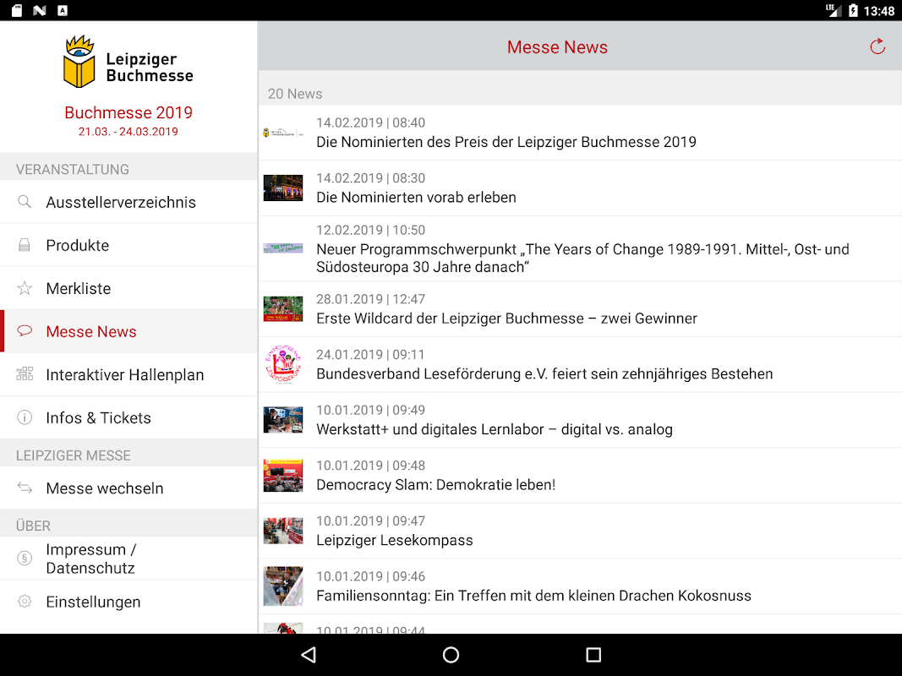Tap the Android home navigation button
This screenshot has width=902, height=676.
click(x=451, y=655)
